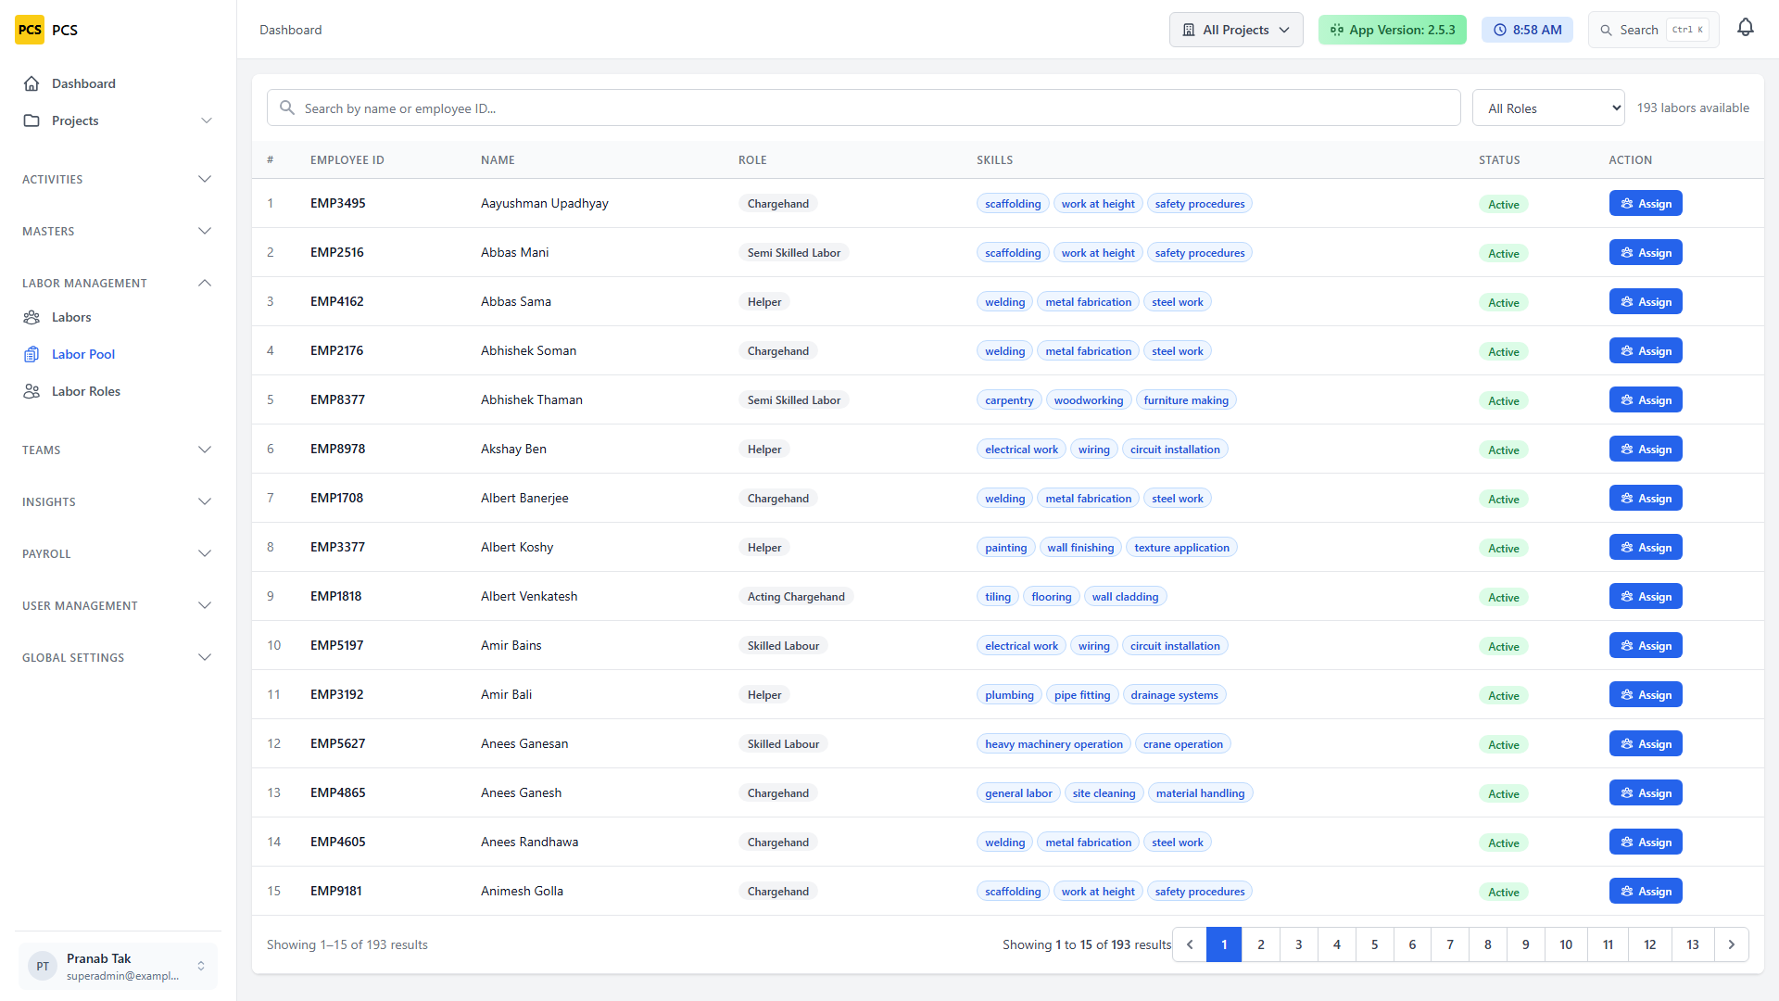
Task: Open the Labors menu item
Action: tap(118, 317)
